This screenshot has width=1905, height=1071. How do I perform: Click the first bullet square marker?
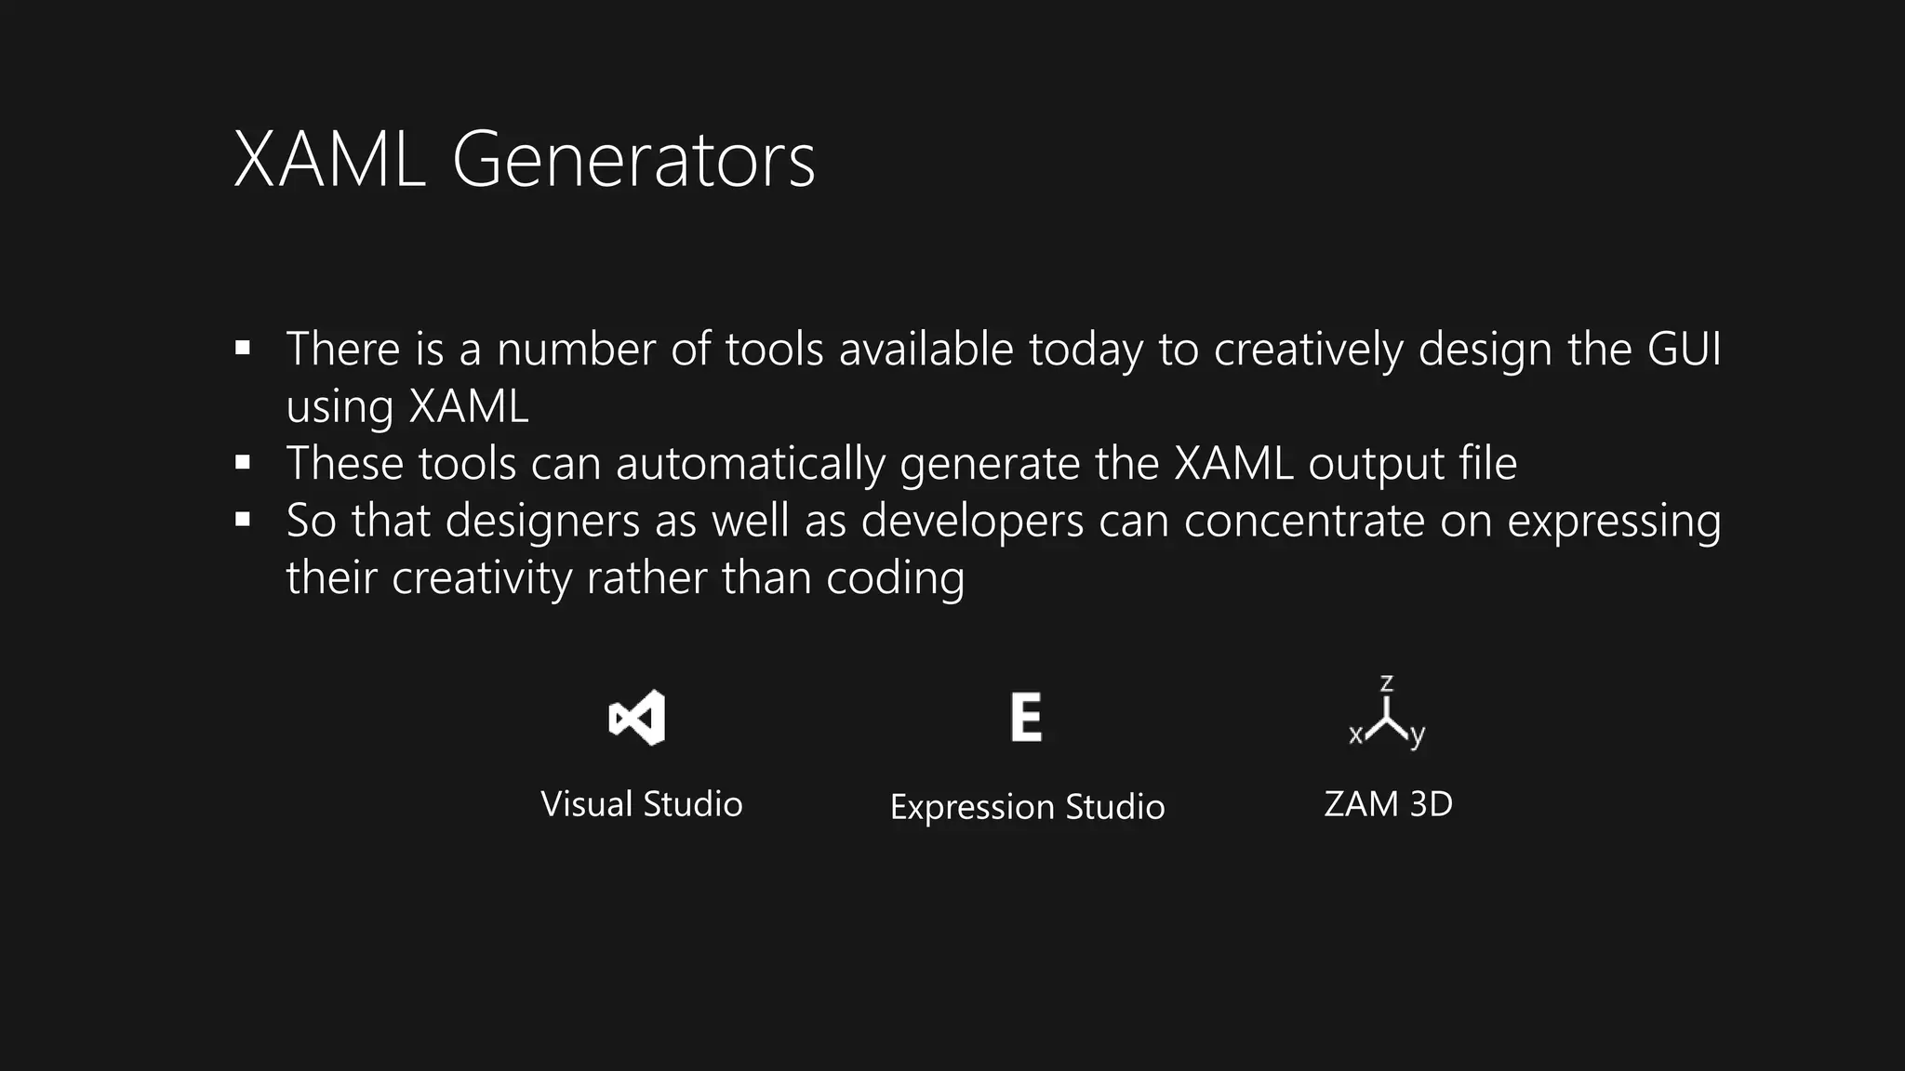click(243, 349)
